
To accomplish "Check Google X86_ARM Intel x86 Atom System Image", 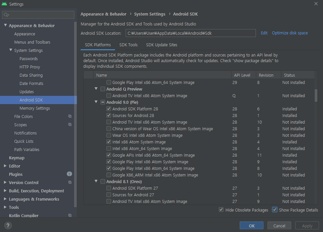I will pos(109,175).
